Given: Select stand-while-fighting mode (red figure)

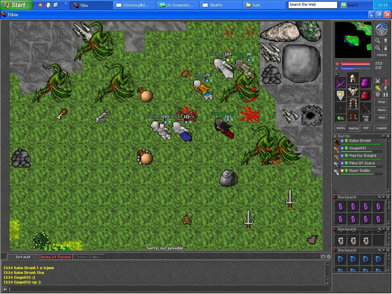Looking at the screenshot, I should click(386, 81).
